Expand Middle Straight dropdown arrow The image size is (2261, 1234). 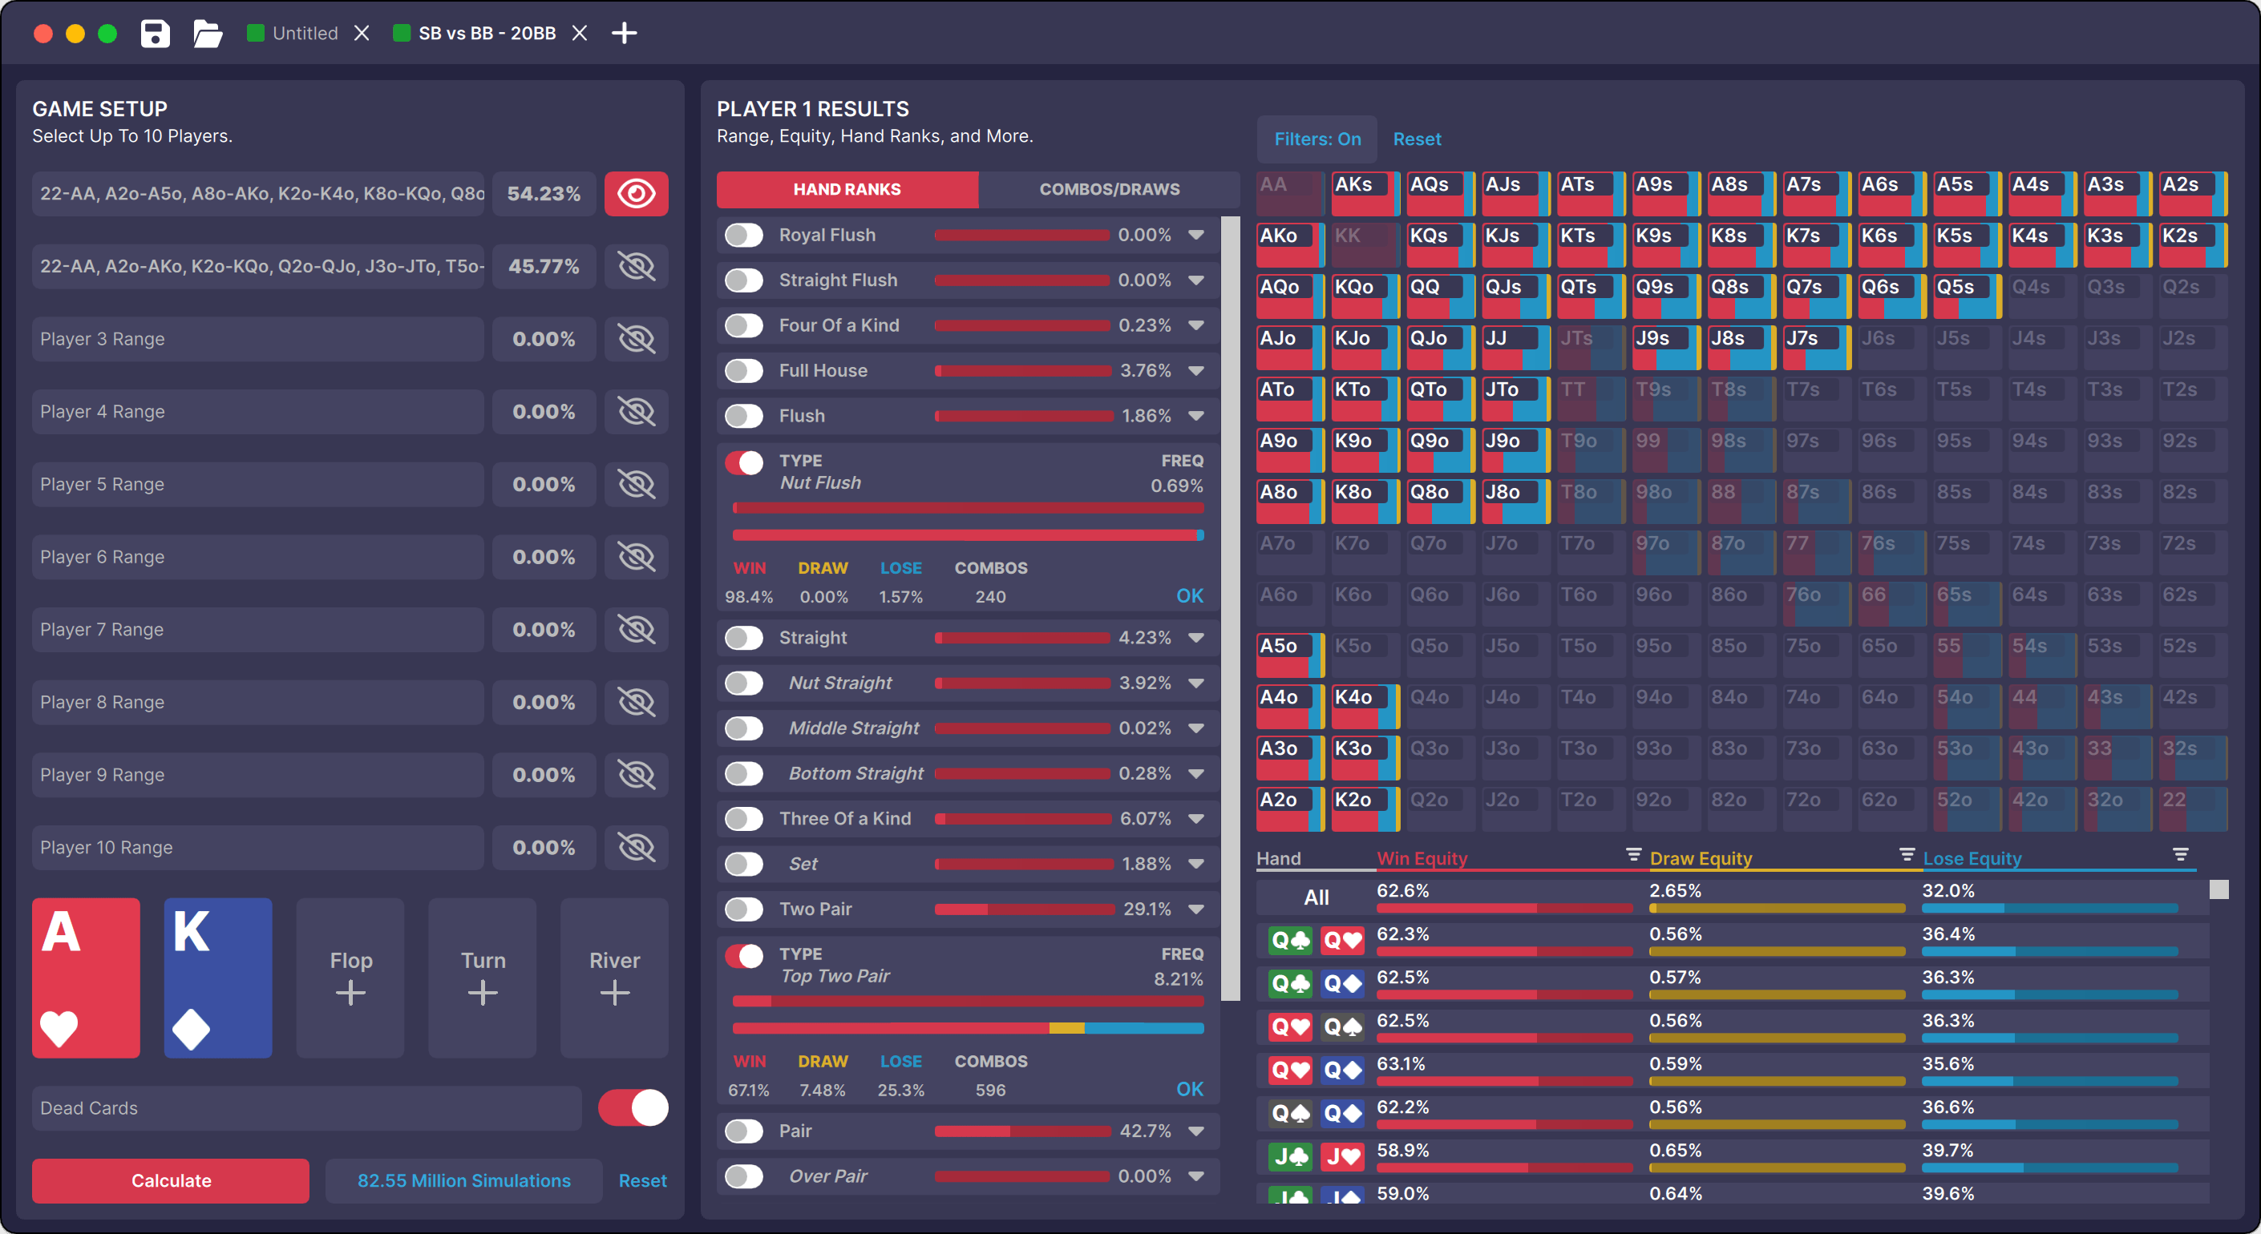[x=1196, y=728]
